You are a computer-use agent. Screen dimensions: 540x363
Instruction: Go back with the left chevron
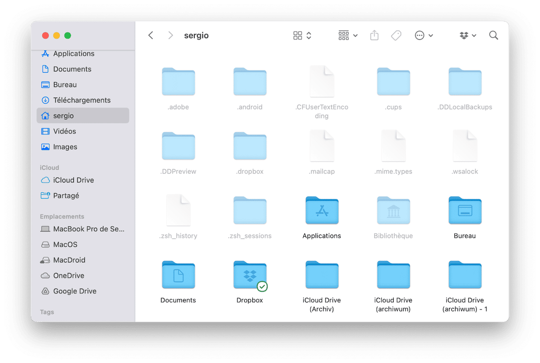pyautogui.click(x=151, y=36)
